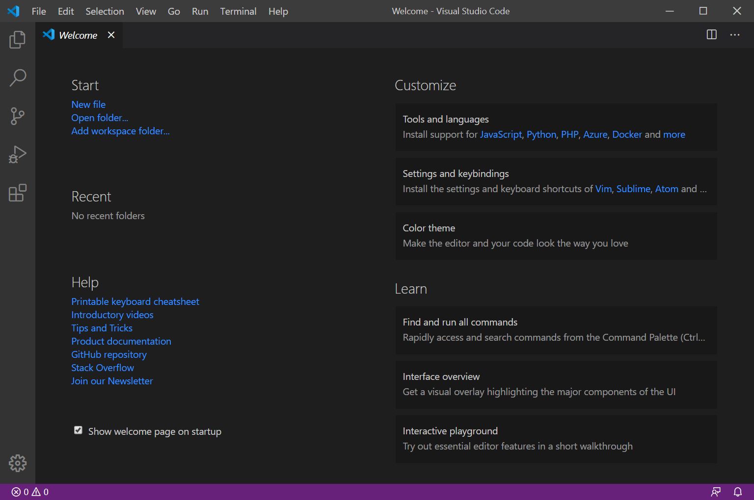Click the errors and warnings status indicator
Screen dimensions: 754x500
point(30,492)
